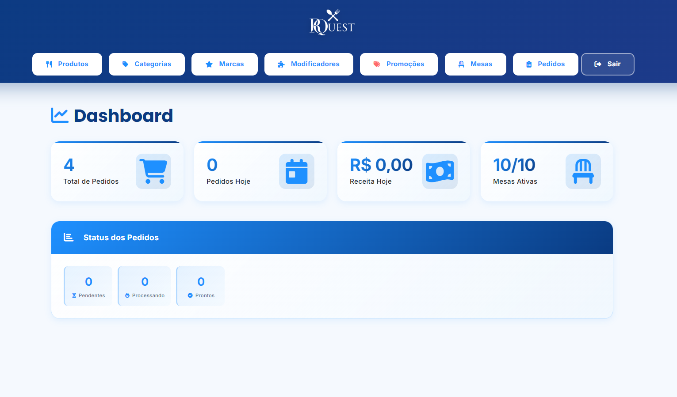Click the money bill icon

pos(440,171)
